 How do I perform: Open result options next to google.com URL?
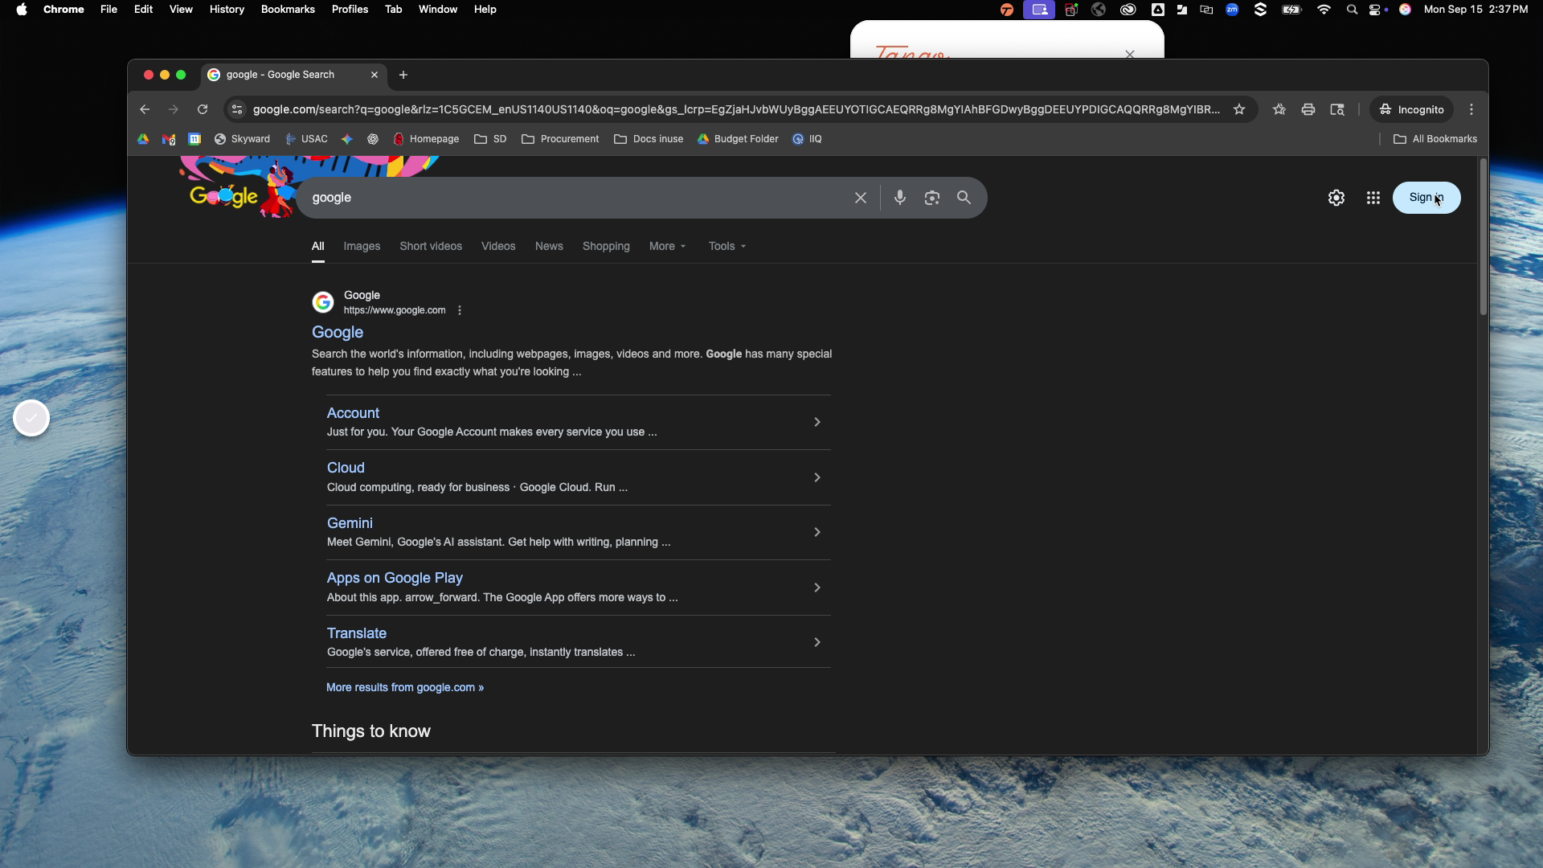point(460,310)
